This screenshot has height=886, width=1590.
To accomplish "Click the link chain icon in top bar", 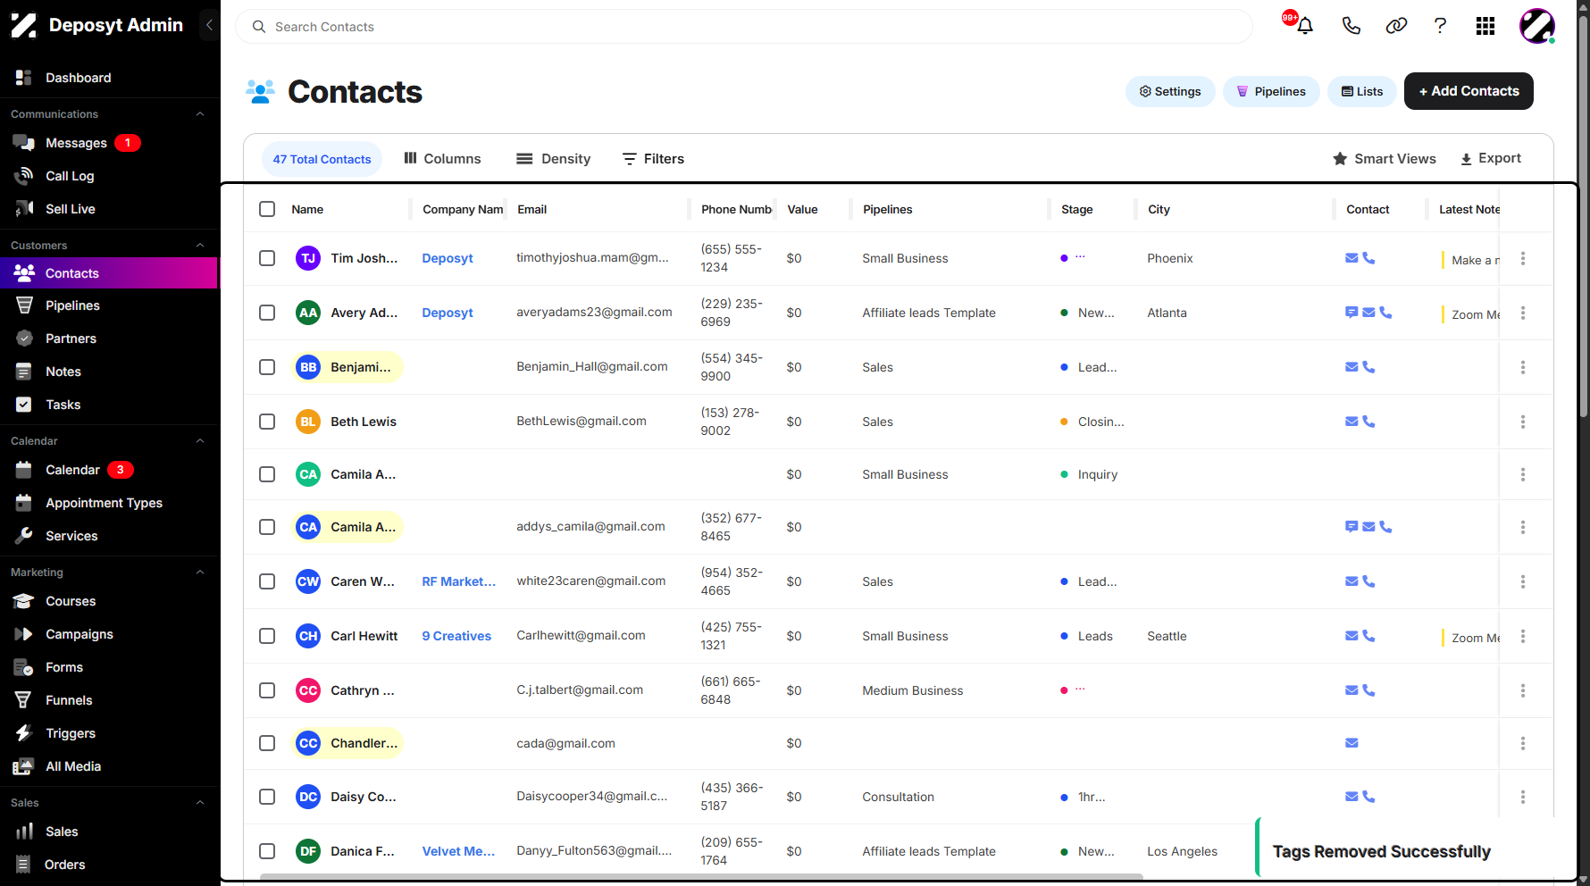I will 1396,26.
